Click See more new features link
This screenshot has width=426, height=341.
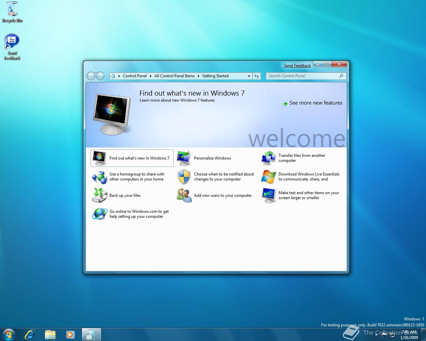click(x=316, y=103)
